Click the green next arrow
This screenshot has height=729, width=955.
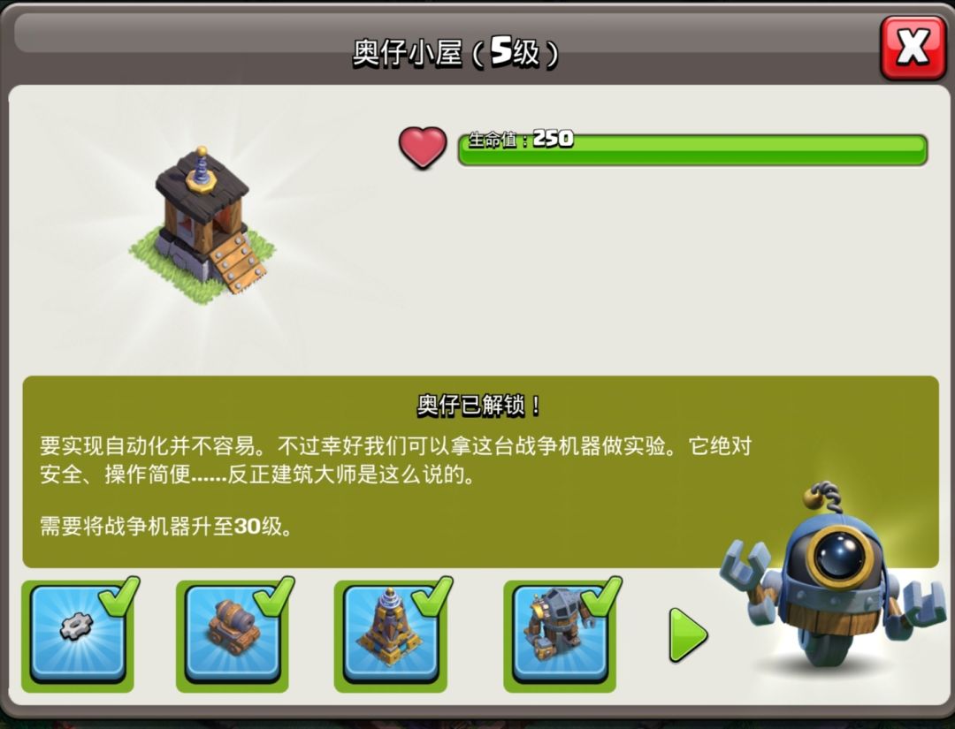point(688,634)
